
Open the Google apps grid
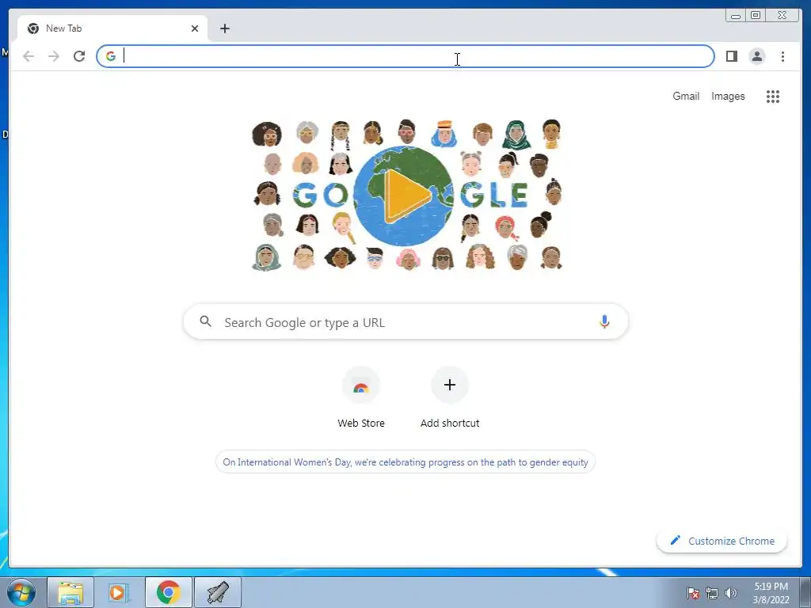[773, 96]
